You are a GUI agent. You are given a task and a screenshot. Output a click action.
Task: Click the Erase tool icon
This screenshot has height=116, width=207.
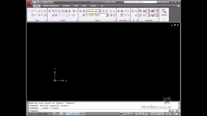53,15
